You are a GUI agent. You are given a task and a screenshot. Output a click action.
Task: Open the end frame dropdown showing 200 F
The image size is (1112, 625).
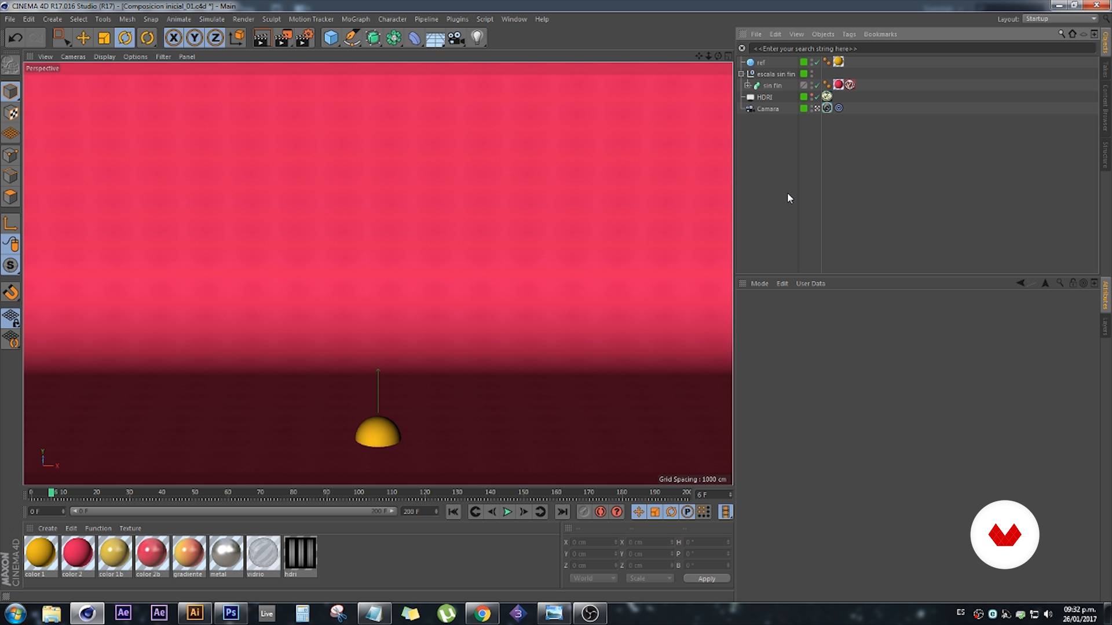pyautogui.click(x=420, y=512)
